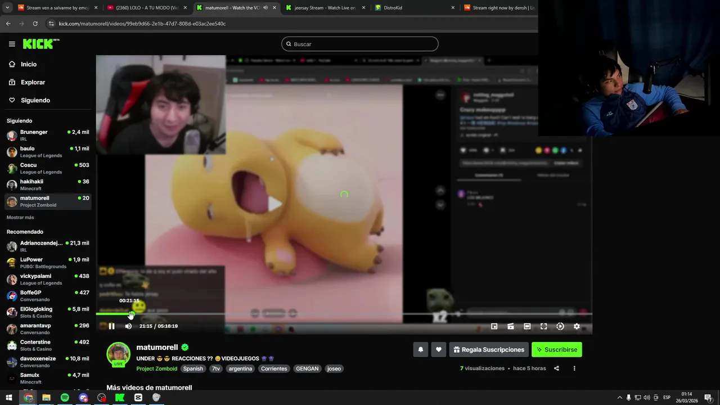
Task: Open BoffeGP recommended channel
Action: (48, 296)
